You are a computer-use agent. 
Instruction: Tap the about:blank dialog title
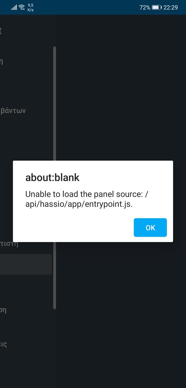[52, 177]
